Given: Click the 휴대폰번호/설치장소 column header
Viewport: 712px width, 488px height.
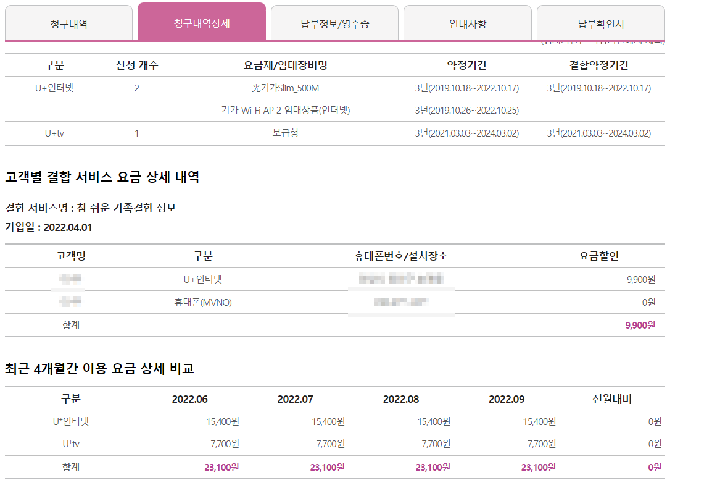Looking at the screenshot, I should coord(401,256).
